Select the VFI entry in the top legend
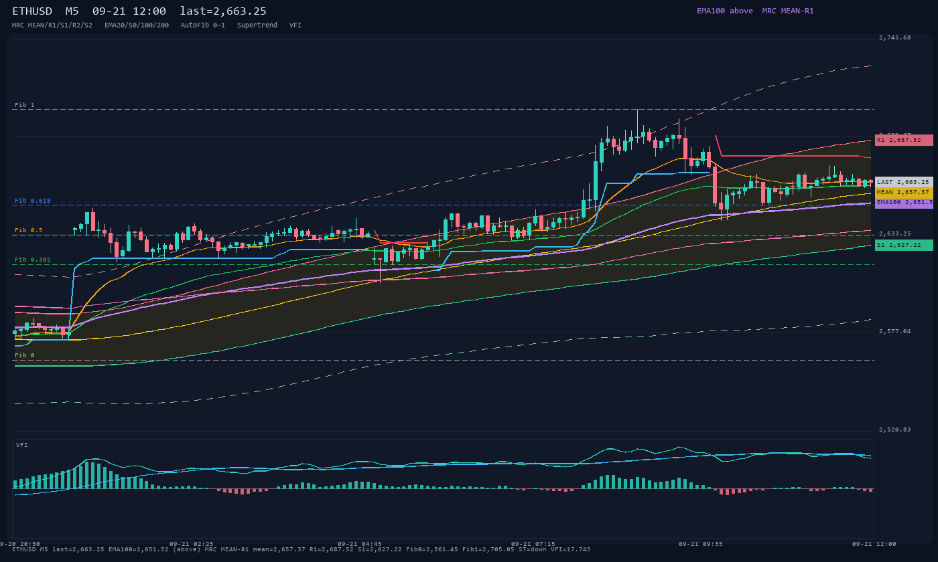This screenshot has height=562, width=938. 295,25
